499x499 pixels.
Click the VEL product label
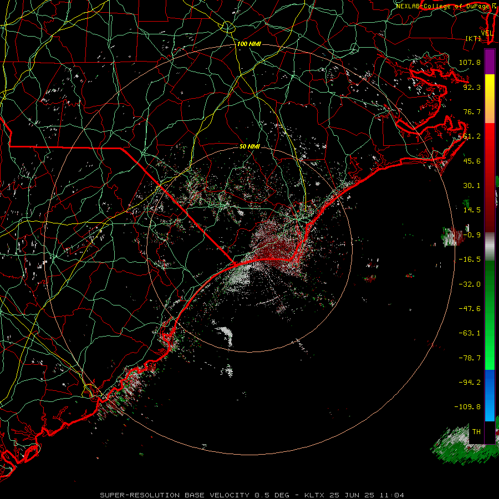click(487, 33)
